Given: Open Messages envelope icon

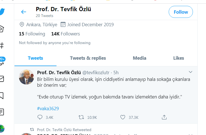Looking at the screenshot, I should point(2,79).
